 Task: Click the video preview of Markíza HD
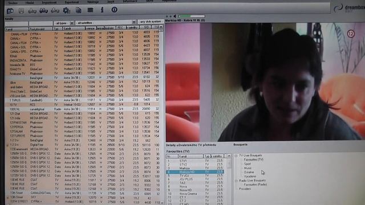pos(265,82)
